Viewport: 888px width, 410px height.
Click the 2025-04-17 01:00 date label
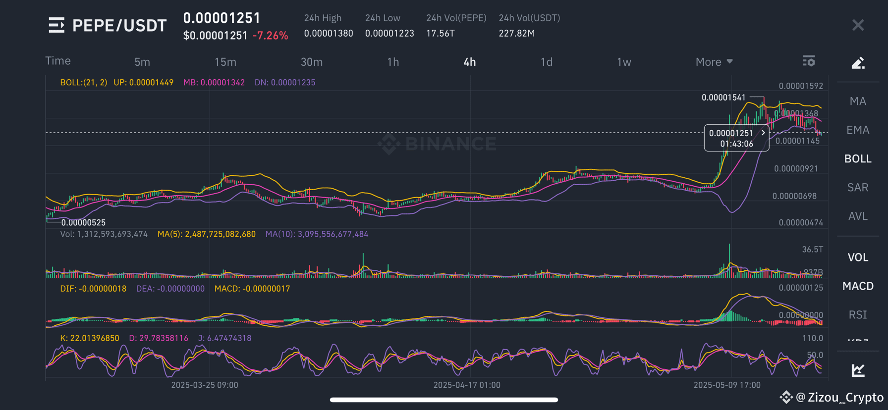click(467, 385)
